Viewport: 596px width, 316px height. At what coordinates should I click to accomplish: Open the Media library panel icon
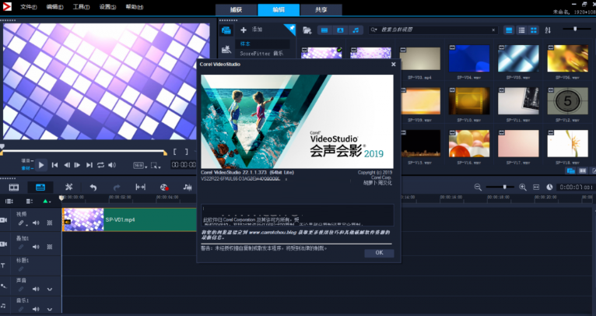[x=226, y=30]
